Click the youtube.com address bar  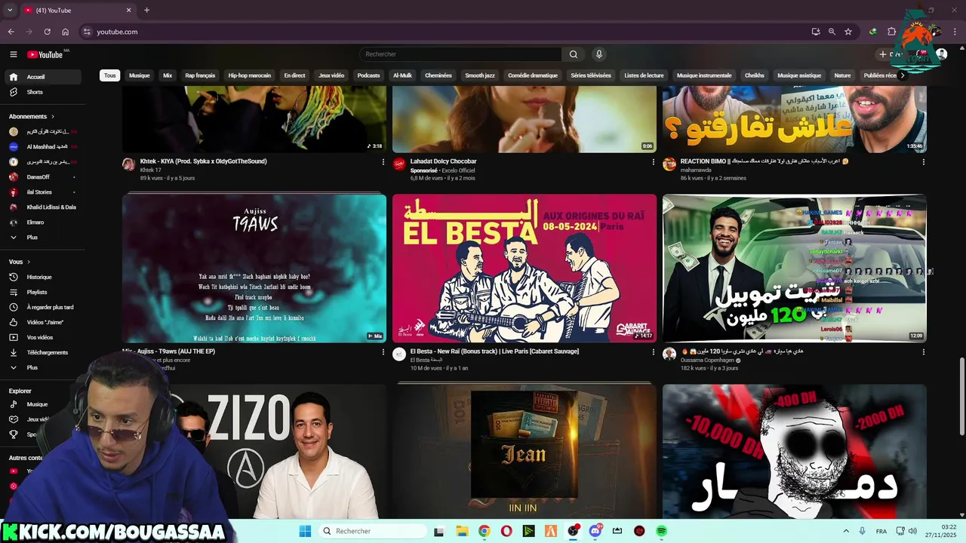point(445,32)
